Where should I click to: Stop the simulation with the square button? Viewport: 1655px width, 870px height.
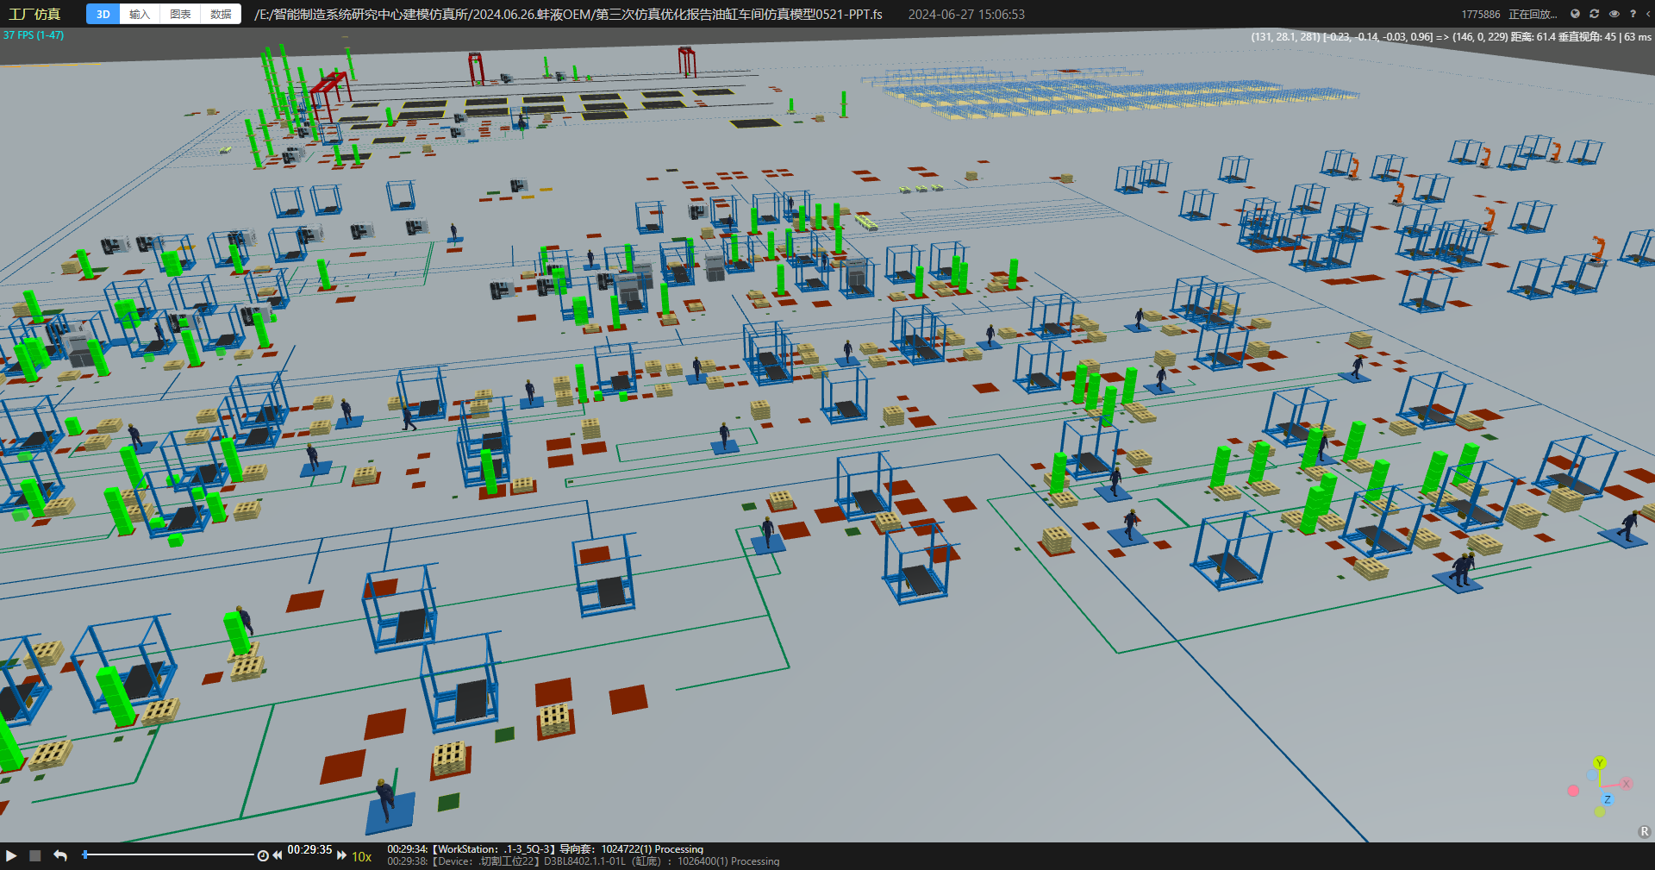click(x=35, y=855)
